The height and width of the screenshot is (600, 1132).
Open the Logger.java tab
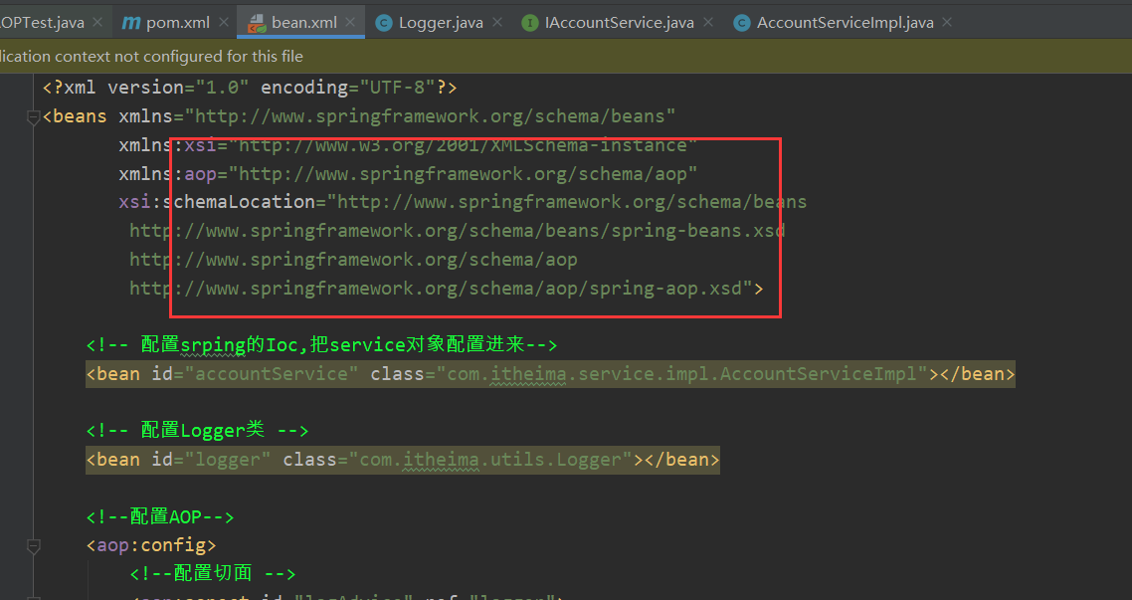pos(441,22)
